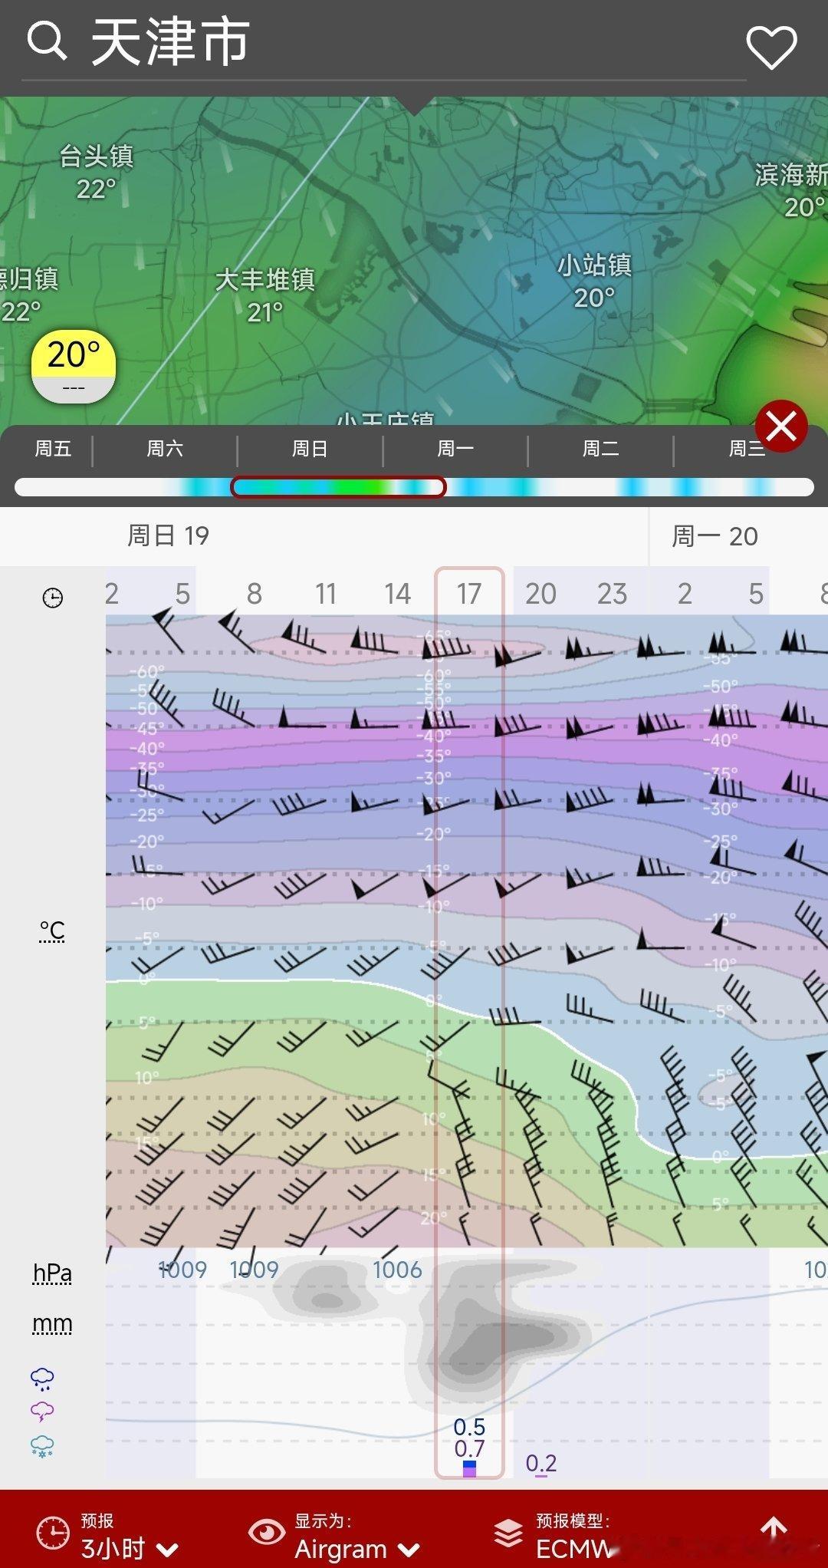Select hour 11 in the time row
828x1568 pixels.
(326, 594)
